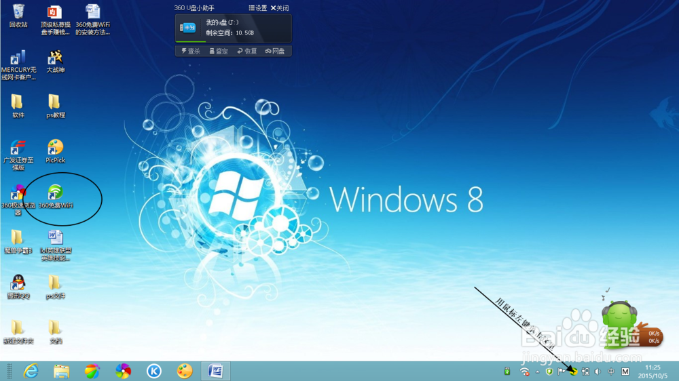This screenshot has height=381, width=679.
Task: Select the 新建文件夹 folder
Action: click(18, 332)
